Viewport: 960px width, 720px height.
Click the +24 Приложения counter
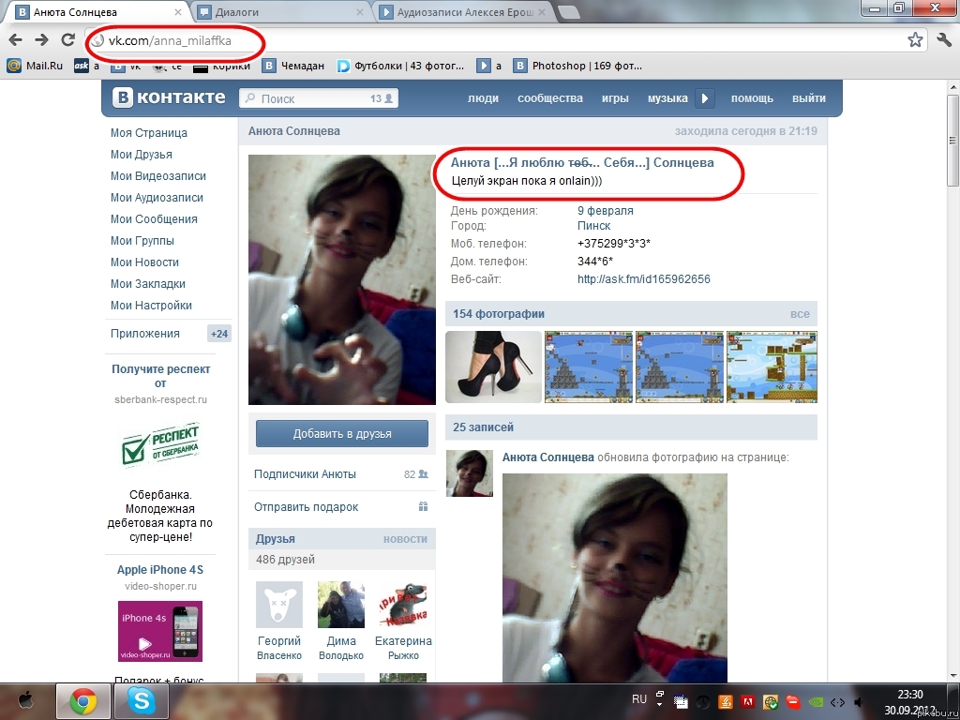(x=219, y=334)
